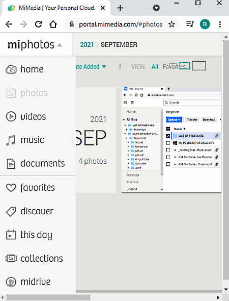Click the photos picture icon in sidebar
This screenshot has height=301, width=229.
(x=11, y=93)
